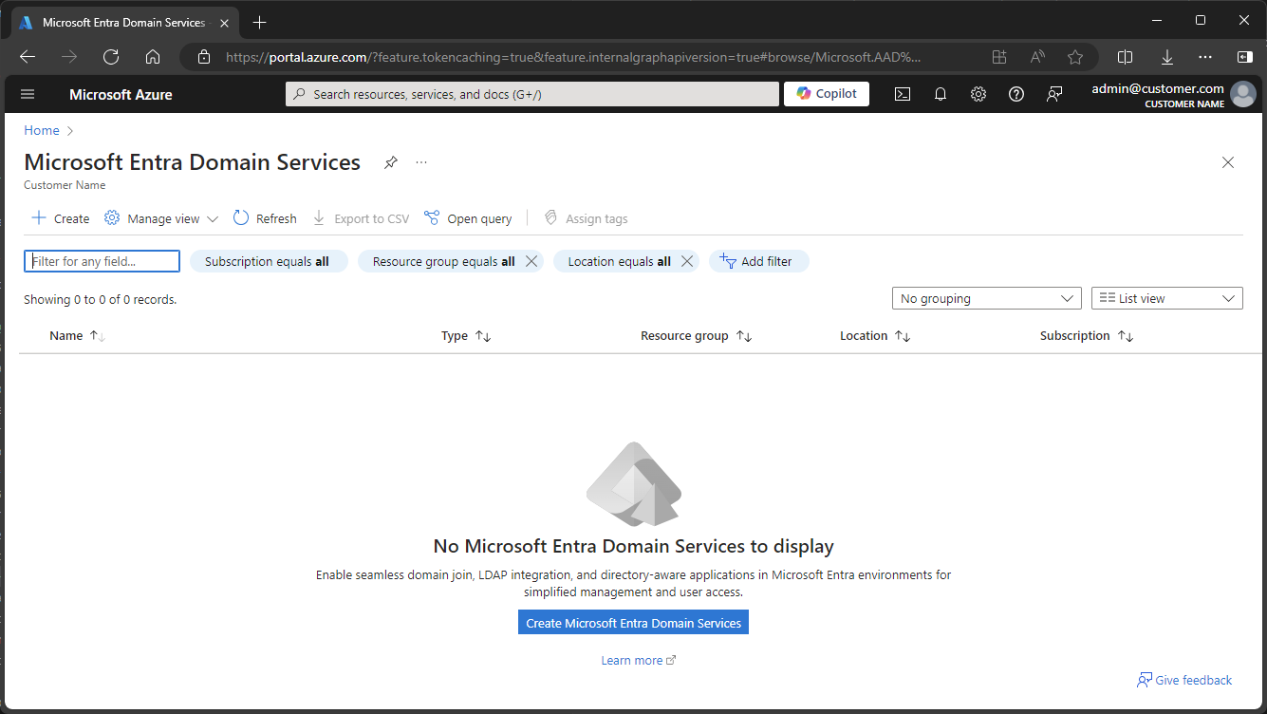Open the Resource group equals all filter
Screen dimensions: 1267x714
point(443,261)
